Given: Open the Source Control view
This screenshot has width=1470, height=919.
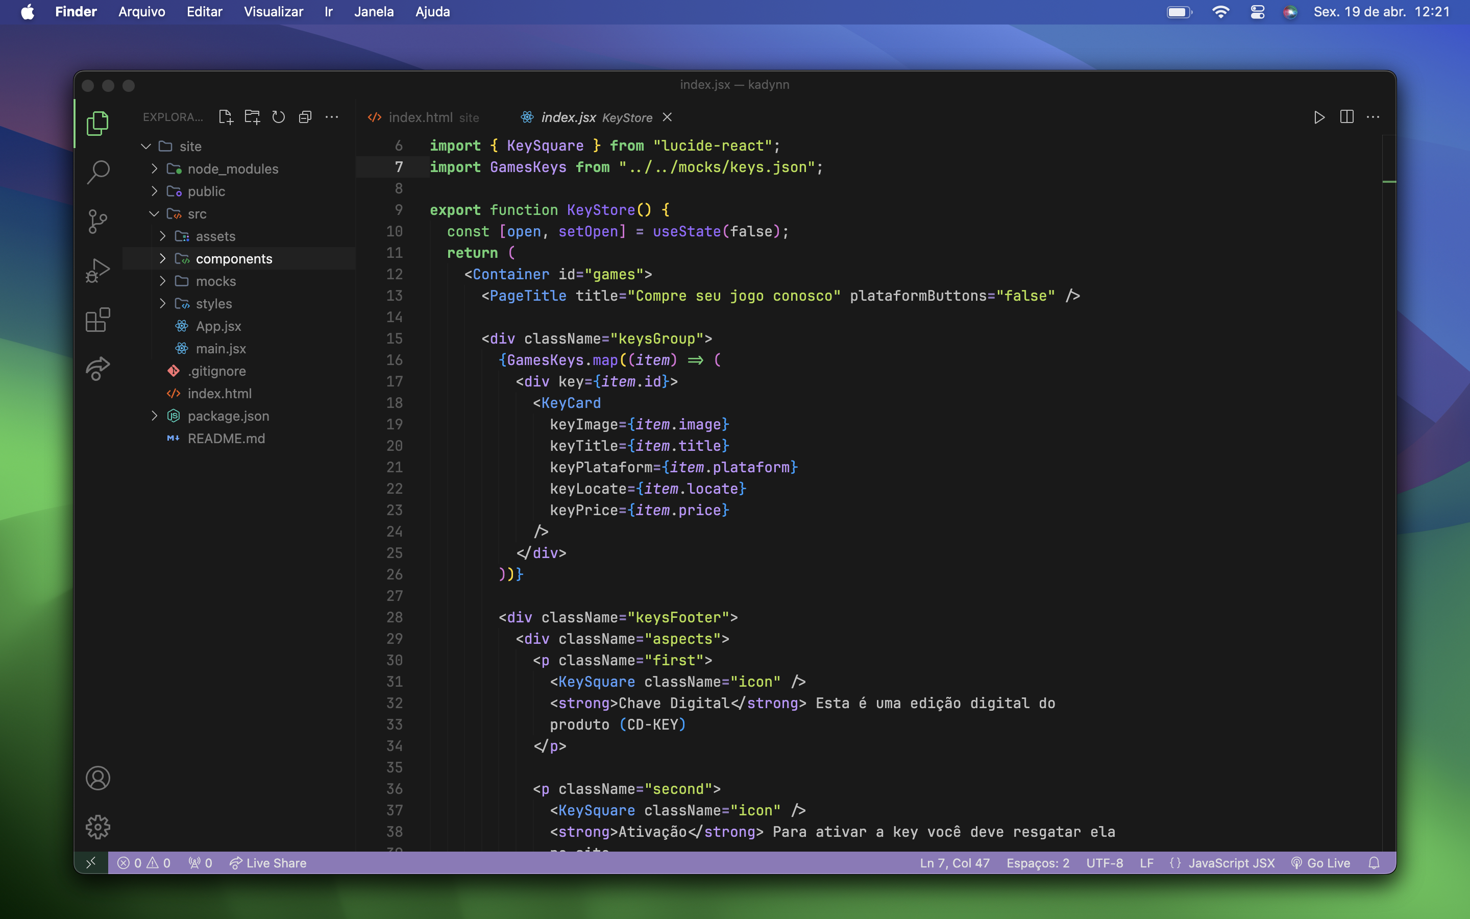Looking at the screenshot, I should [98, 221].
